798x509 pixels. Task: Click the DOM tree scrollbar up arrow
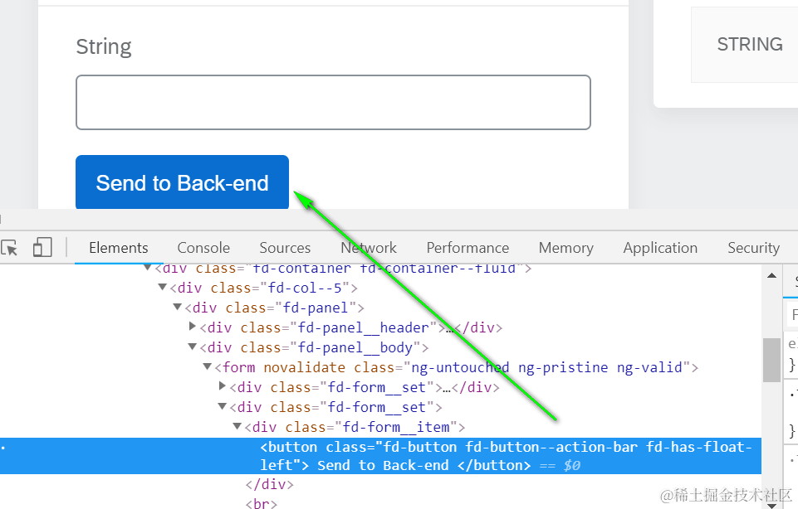[x=772, y=275]
